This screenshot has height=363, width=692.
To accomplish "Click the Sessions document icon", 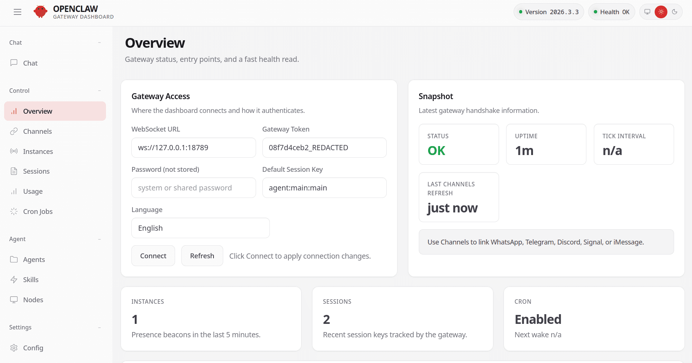I will tap(14, 171).
